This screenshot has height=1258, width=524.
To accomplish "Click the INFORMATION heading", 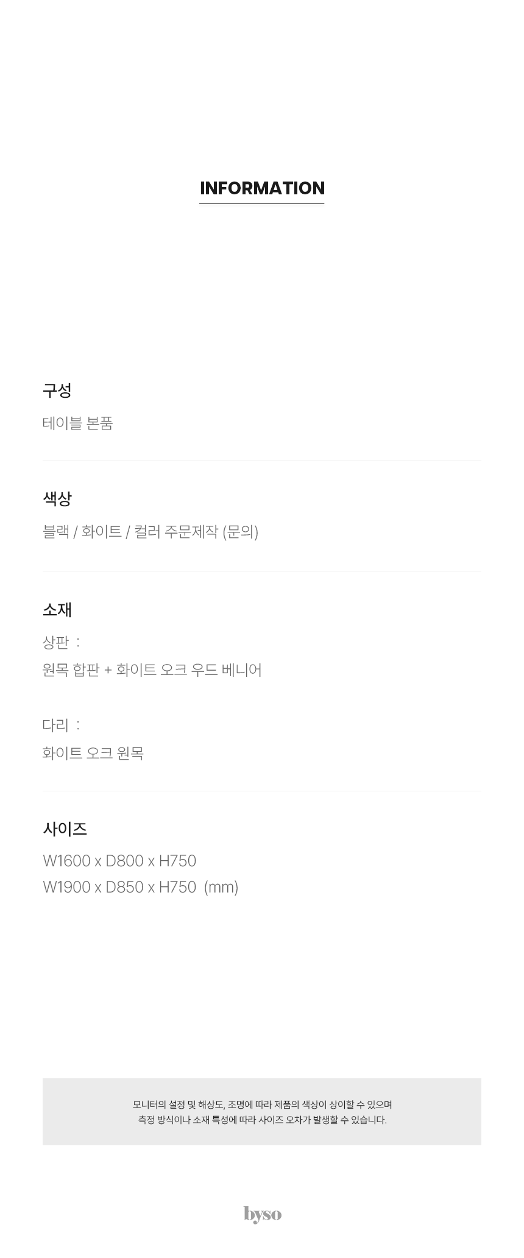I will 262,188.
